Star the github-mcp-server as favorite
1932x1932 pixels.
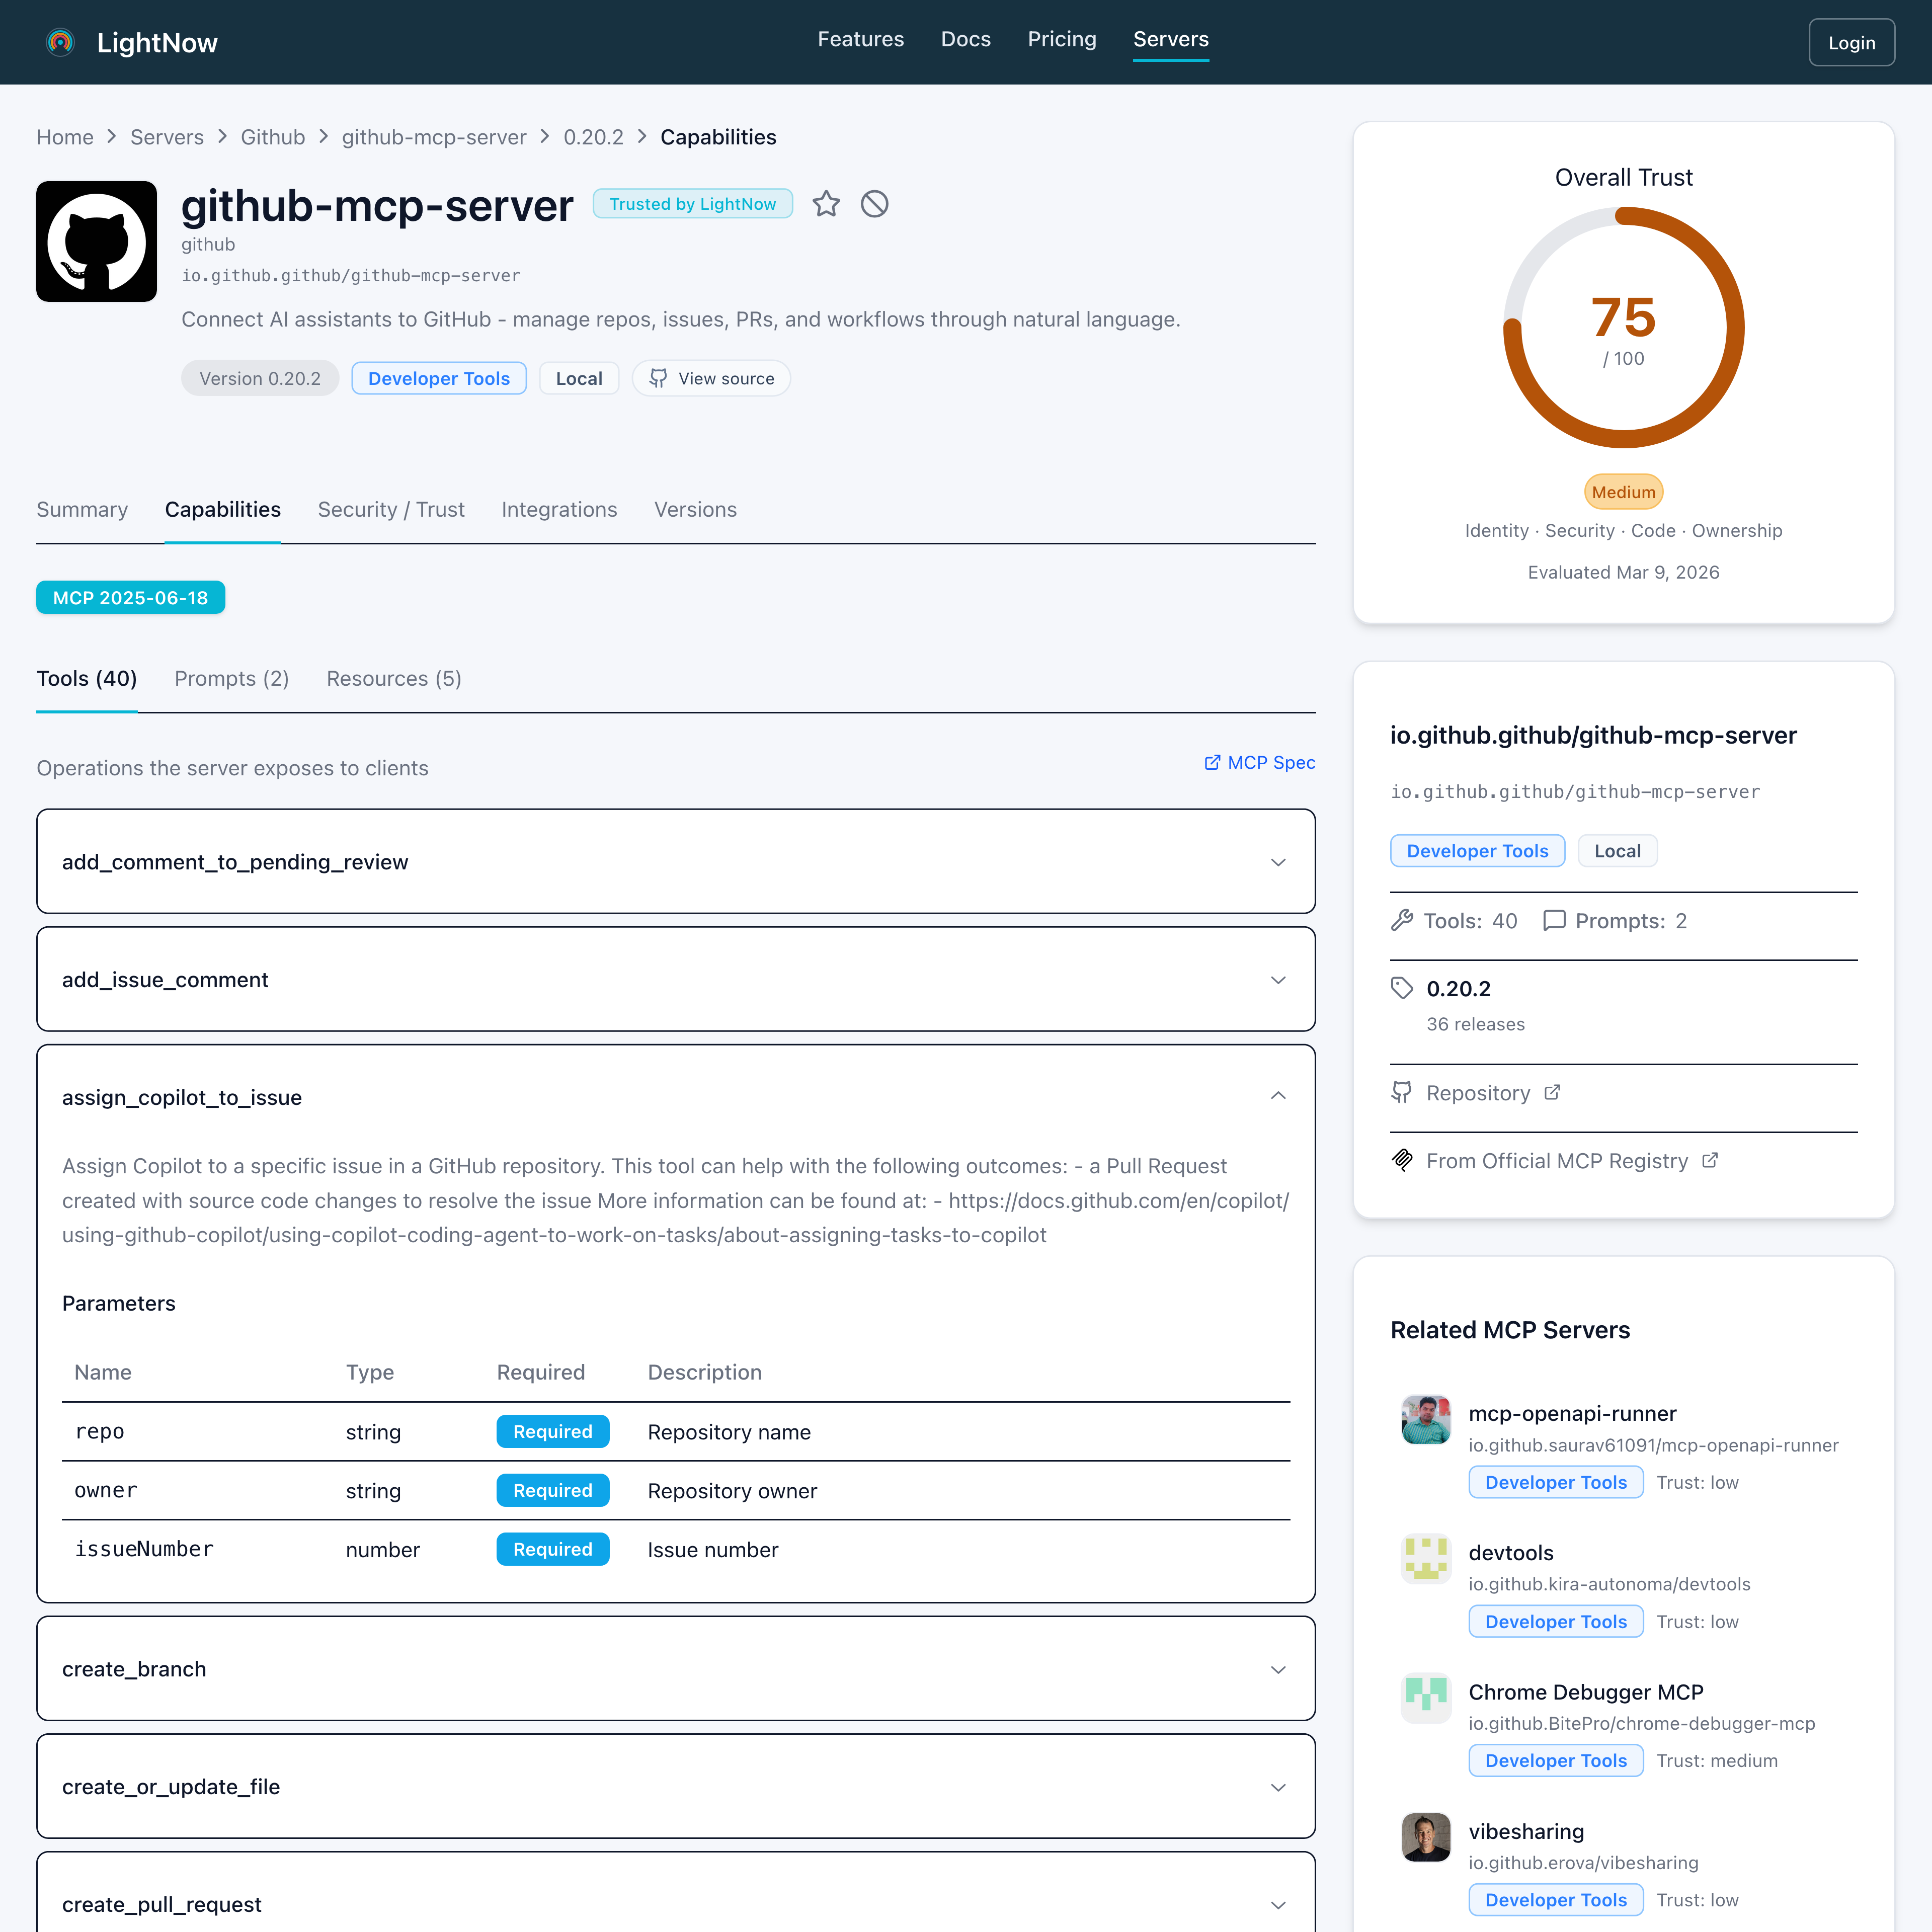(x=826, y=204)
